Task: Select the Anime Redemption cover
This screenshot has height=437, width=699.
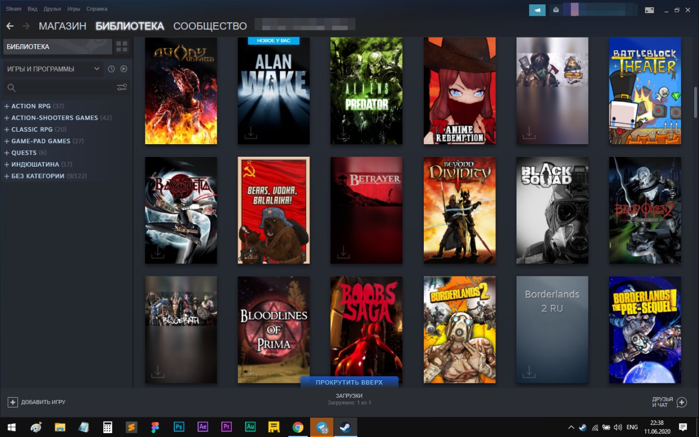Action: 460,91
